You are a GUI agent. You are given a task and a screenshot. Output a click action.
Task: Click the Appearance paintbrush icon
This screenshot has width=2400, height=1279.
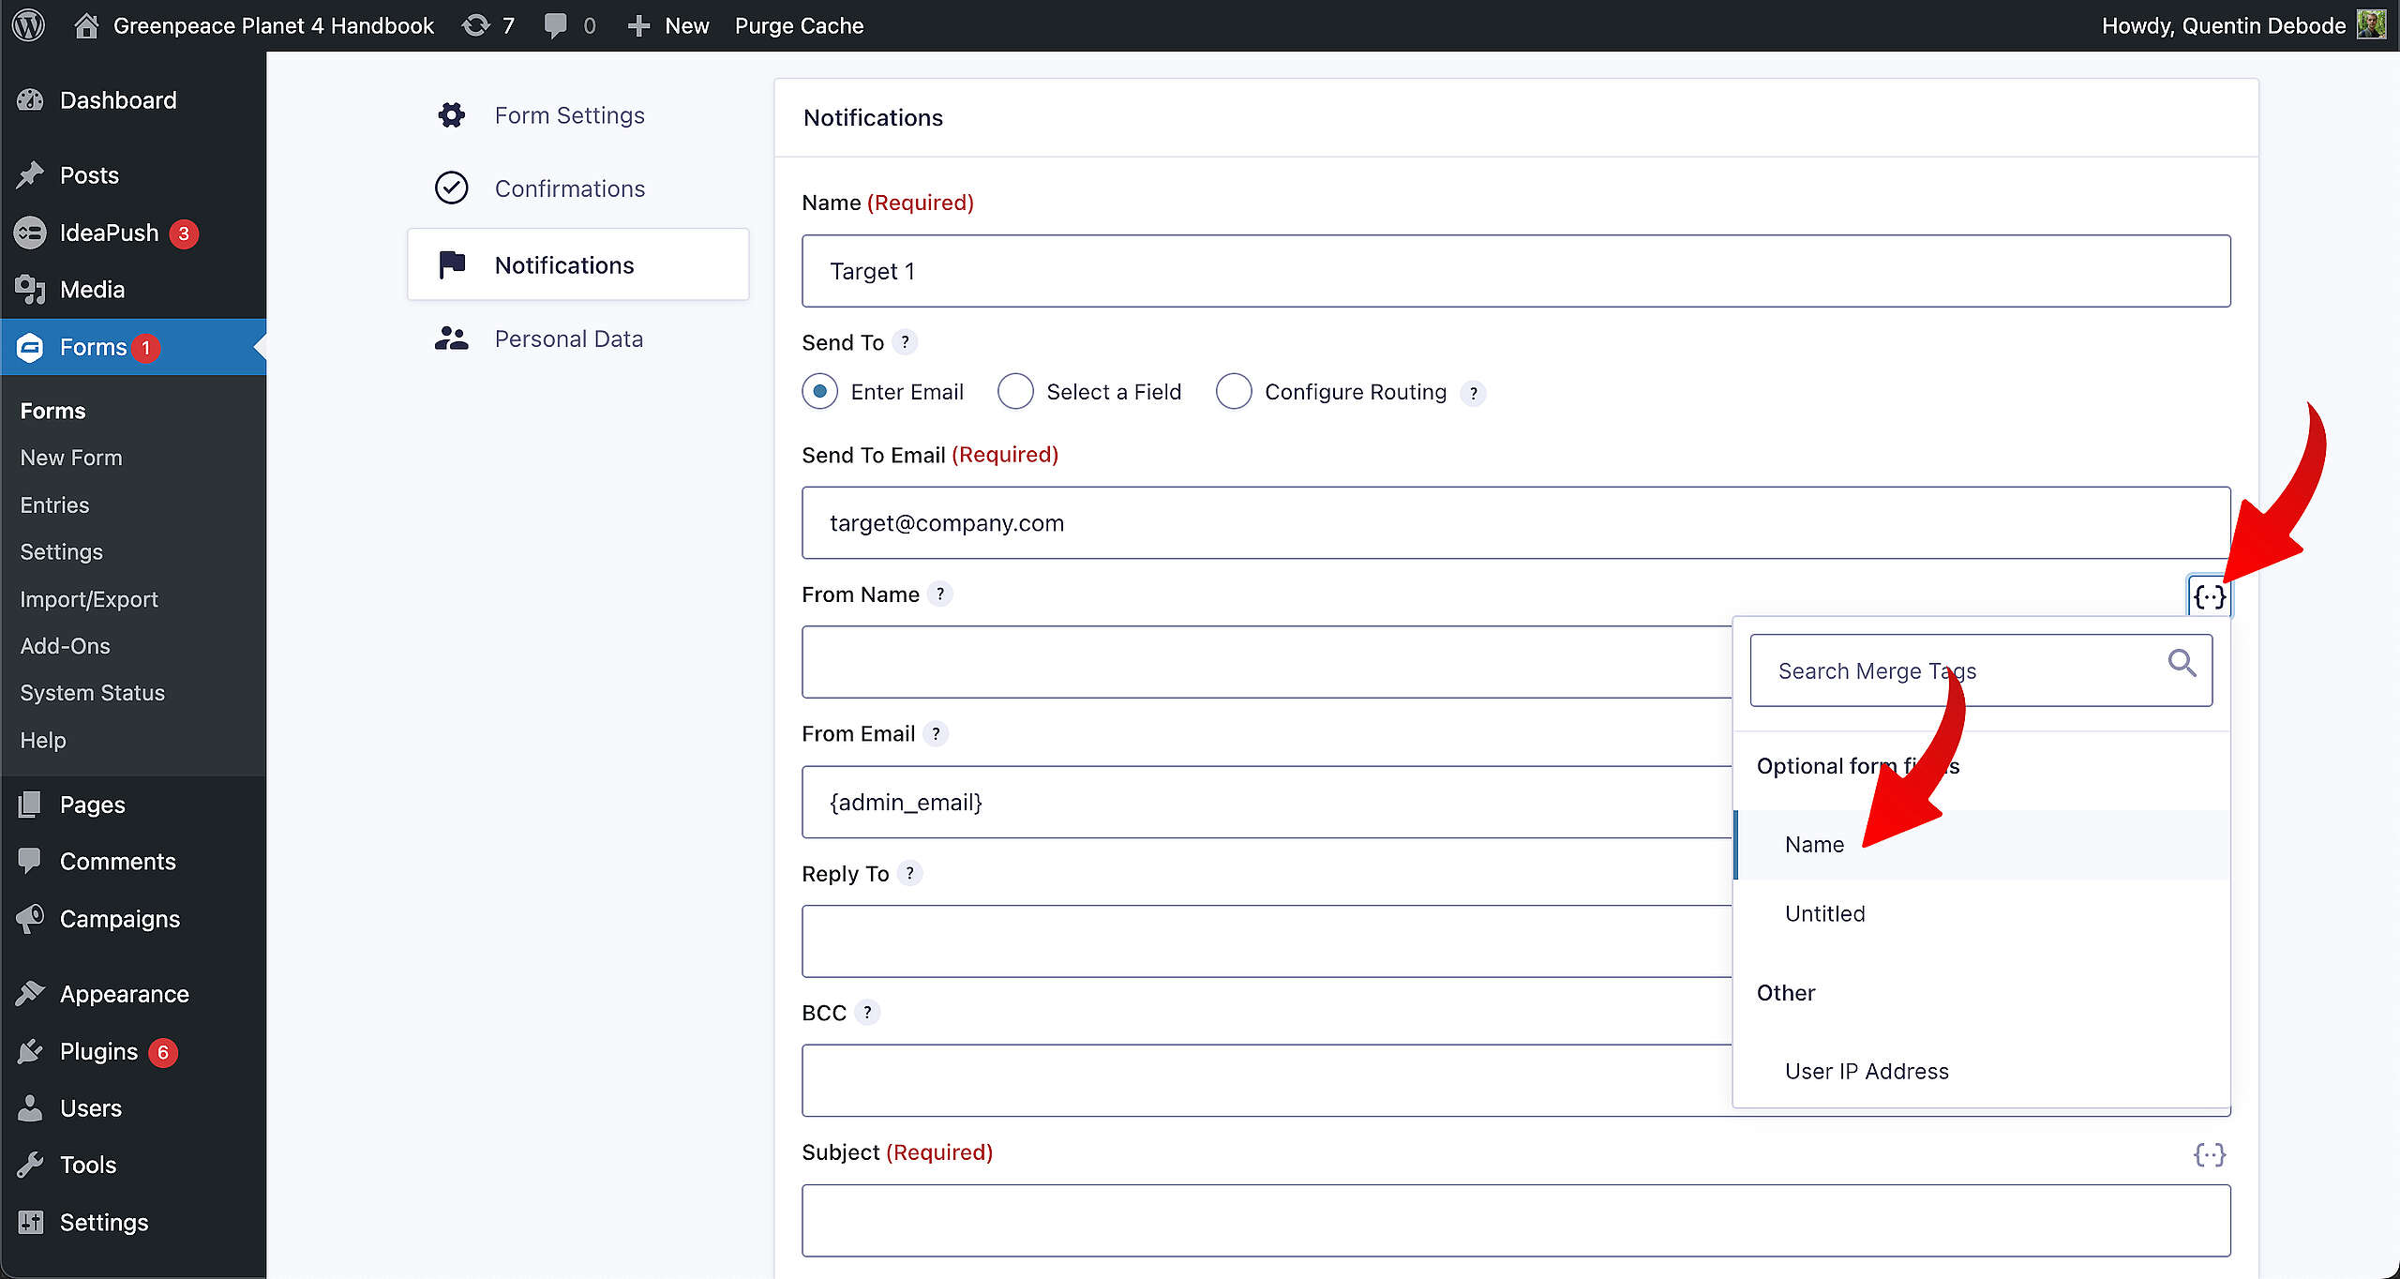coord(30,994)
